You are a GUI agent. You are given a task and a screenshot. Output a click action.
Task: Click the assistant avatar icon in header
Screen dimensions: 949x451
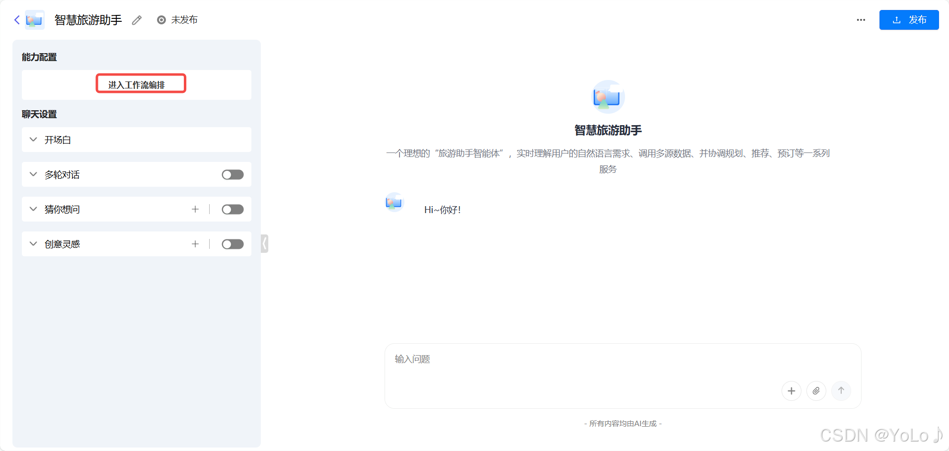click(x=34, y=20)
